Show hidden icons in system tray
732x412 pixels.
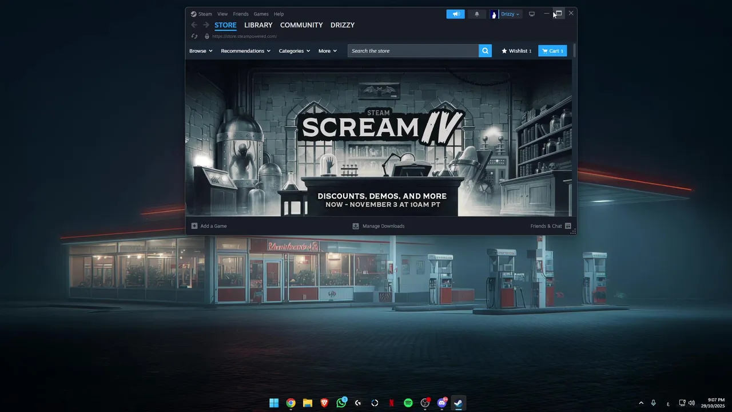click(641, 403)
